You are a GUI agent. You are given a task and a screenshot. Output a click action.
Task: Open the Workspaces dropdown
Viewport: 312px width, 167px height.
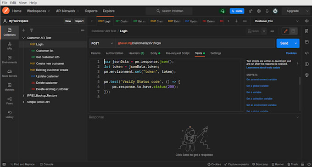[x=39, y=11]
